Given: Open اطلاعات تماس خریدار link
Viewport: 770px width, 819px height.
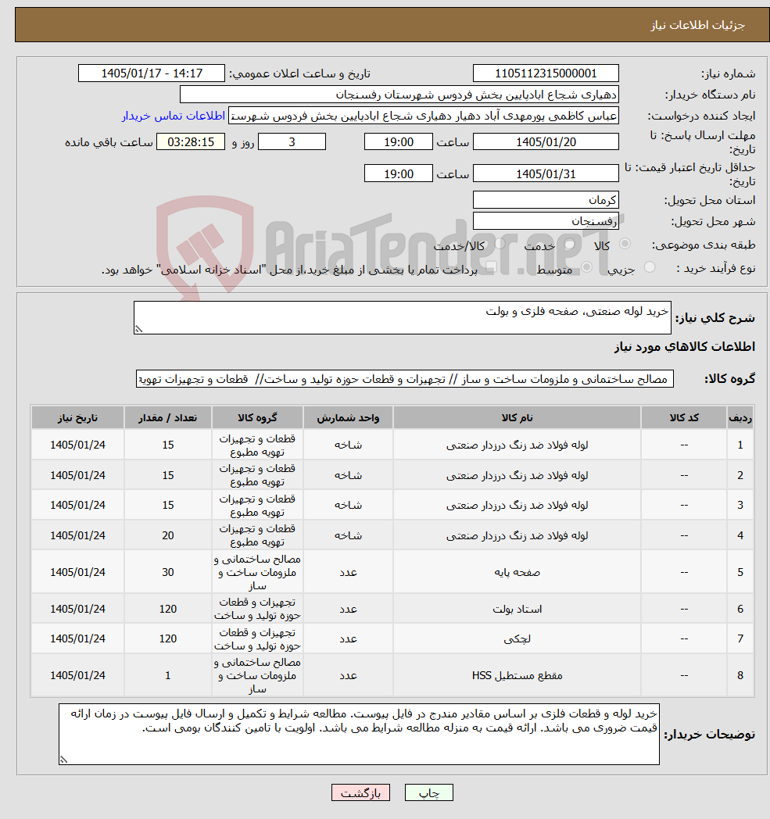Looking at the screenshot, I should tap(174, 116).
